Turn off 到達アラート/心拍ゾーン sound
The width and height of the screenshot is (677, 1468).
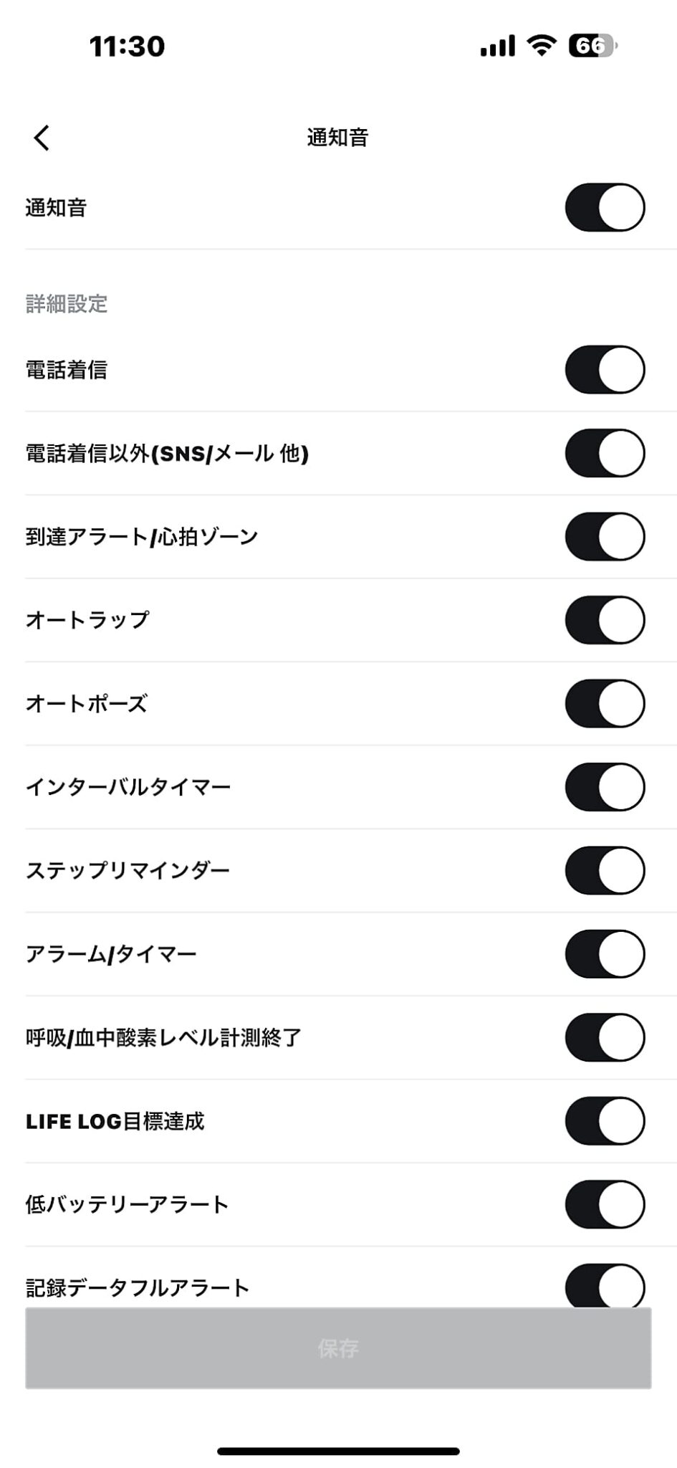click(x=605, y=536)
